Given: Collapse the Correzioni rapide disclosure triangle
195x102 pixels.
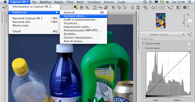Looking at the screenshot, I should pyautogui.click(x=143, y=43).
